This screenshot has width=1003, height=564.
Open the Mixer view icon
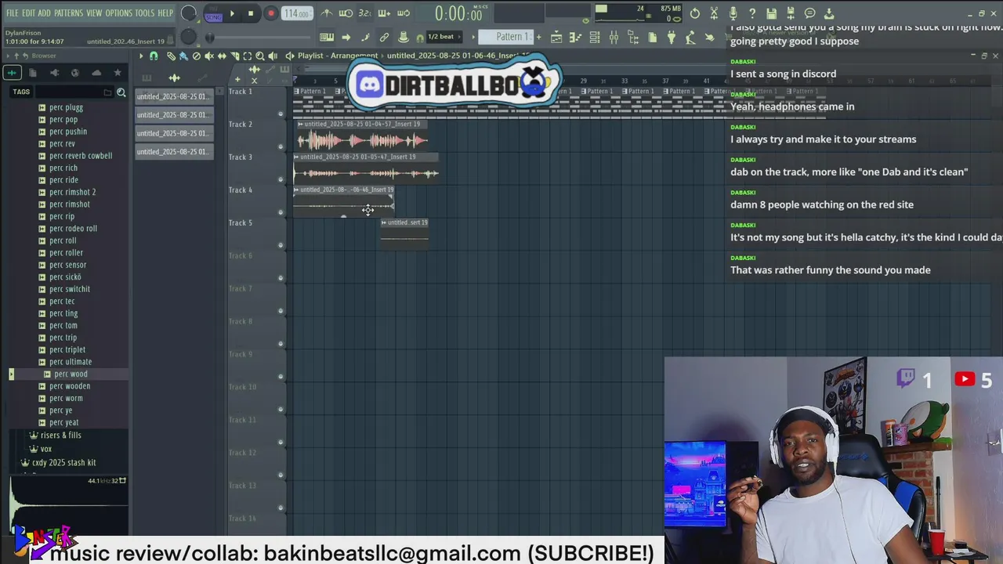tap(614, 37)
